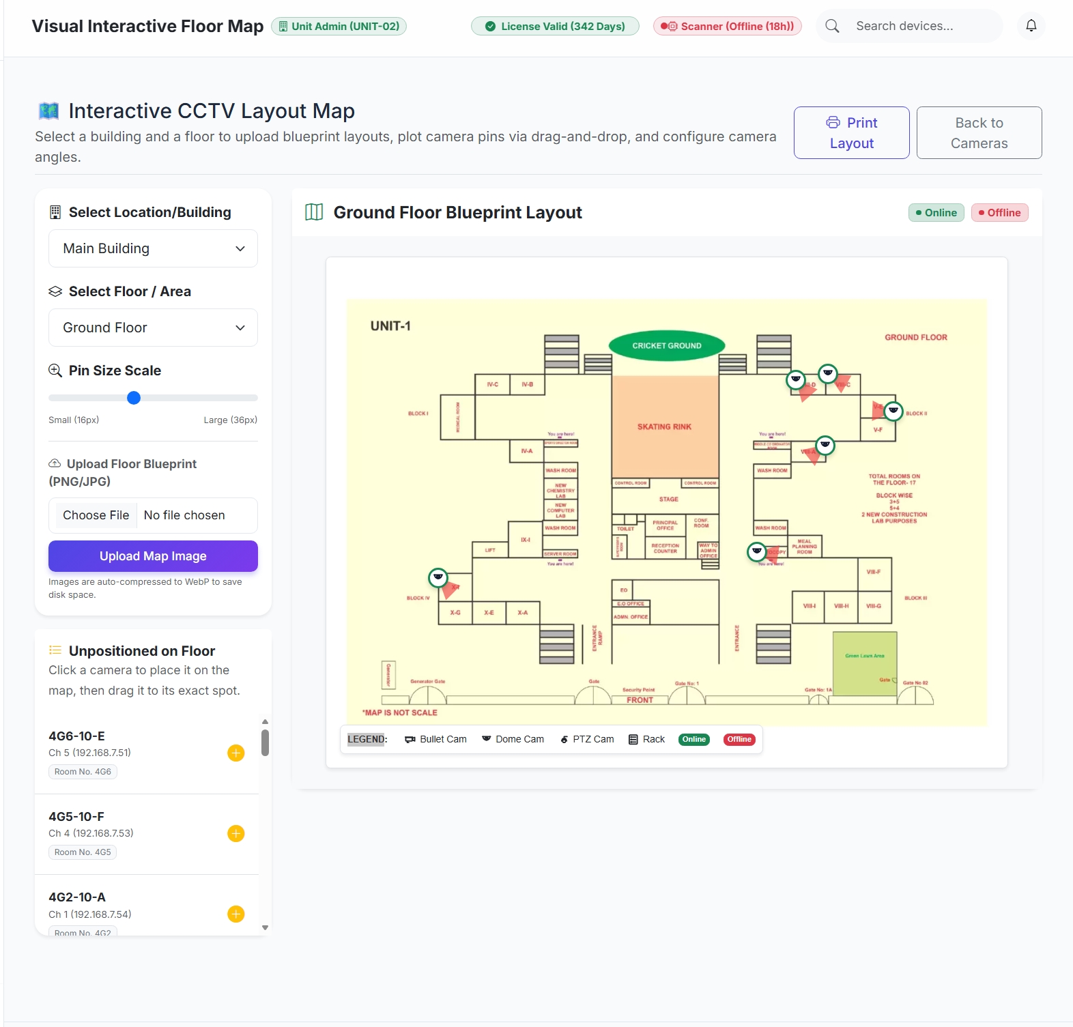
Task: Click the list icon beside Unpositioned on Floor
Action: click(55, 650)
